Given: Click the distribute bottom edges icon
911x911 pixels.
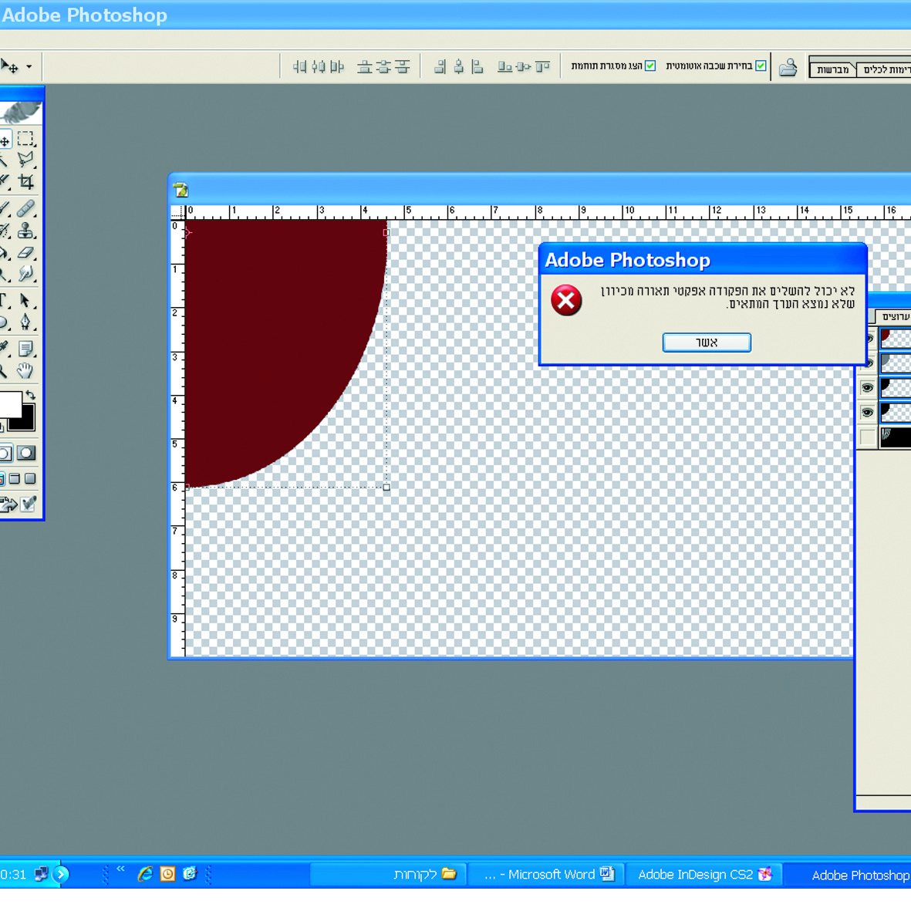Looking at the screenshot, I should click(x=365, y=67).
